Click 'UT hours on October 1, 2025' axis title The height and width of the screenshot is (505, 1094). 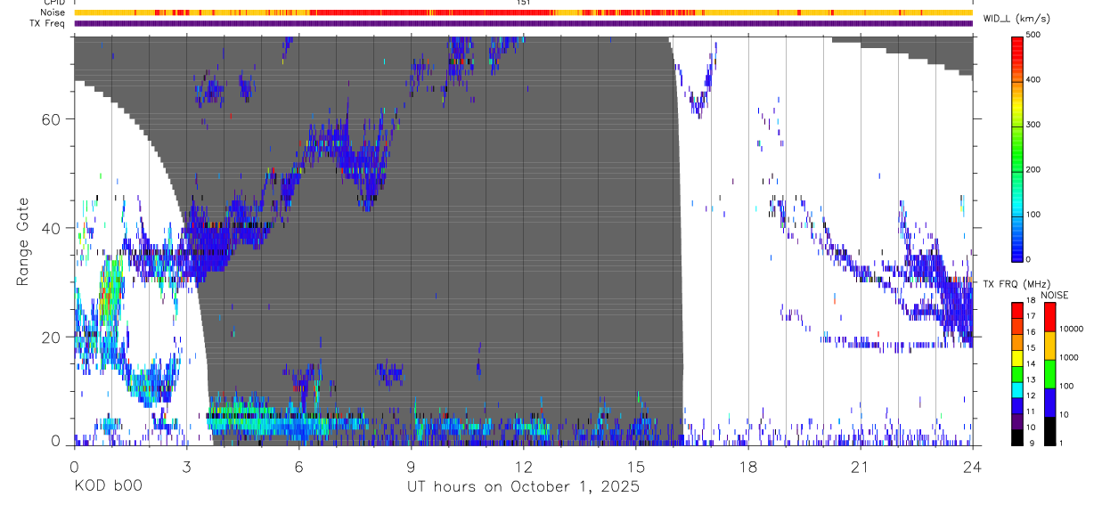[x=523, y=487]
